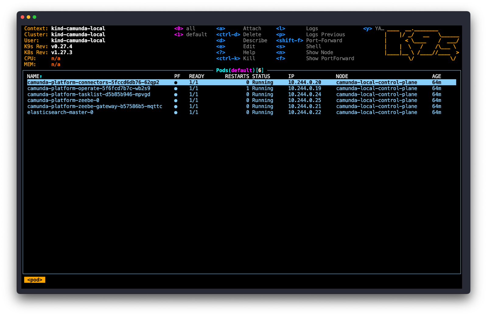Click the port-forward dot for connectors pod
This screenshot has width=487, height=316.
(176, 83)
